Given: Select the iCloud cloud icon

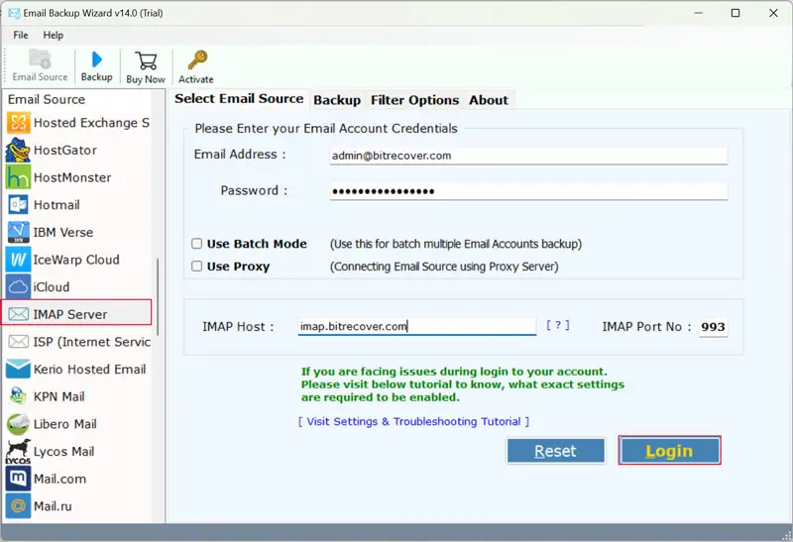Looking at the screenshot, I should (18, 287).
